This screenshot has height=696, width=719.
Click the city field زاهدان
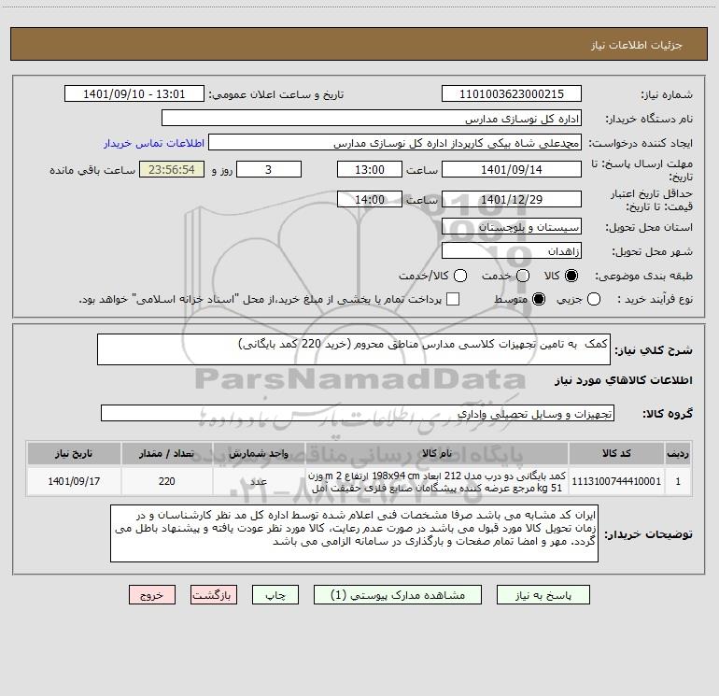click(512, 250)
